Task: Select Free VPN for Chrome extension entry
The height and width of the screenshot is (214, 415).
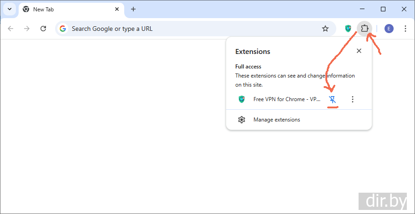Action: pyautogui.click(x=287, y=99)
